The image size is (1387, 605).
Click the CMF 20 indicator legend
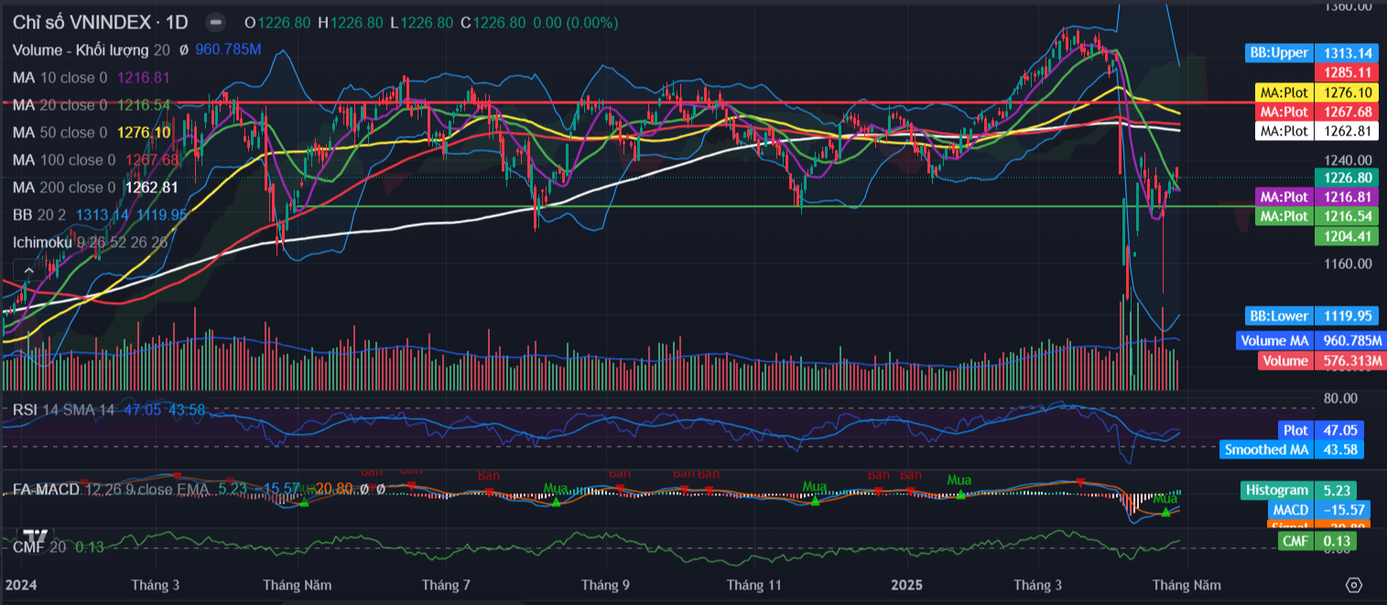tap(39, 547)
